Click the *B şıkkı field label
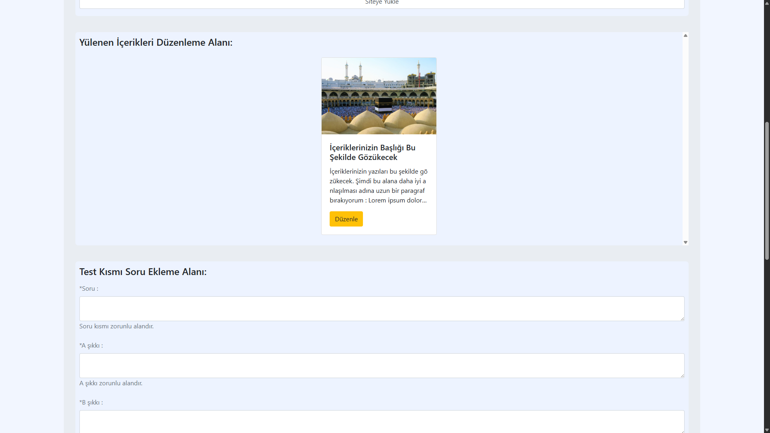Viewport: 770px width, 433px height. (91, 403)
